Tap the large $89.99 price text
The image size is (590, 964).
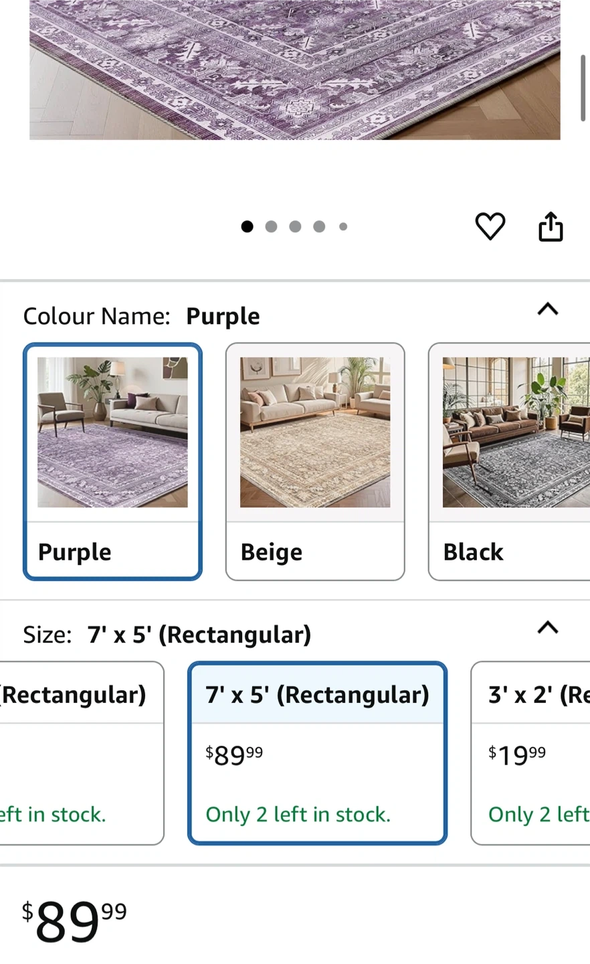[74, 920]
